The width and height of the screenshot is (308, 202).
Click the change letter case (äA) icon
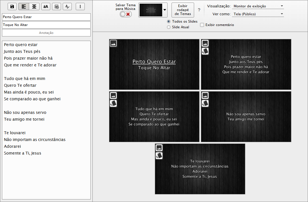point(46,6)
